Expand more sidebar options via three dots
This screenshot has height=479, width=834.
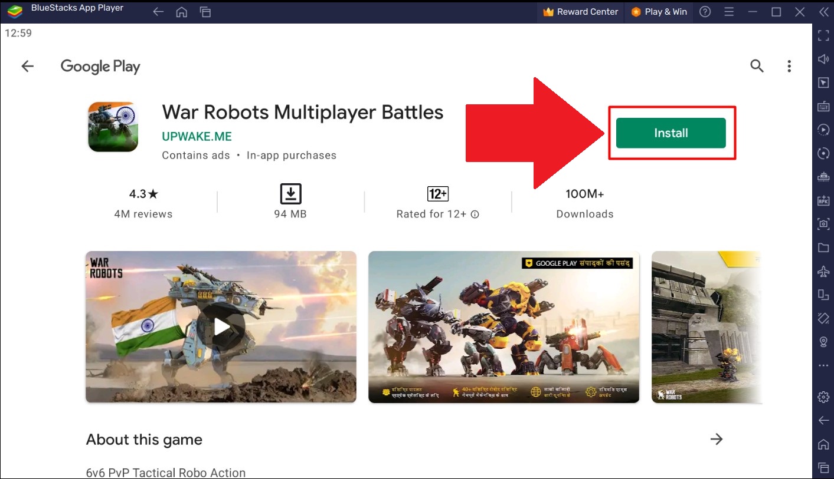(823, 365)
